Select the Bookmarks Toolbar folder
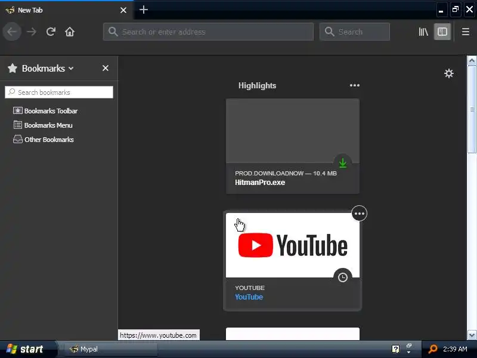The image size is (477, 358). (45, 111)
